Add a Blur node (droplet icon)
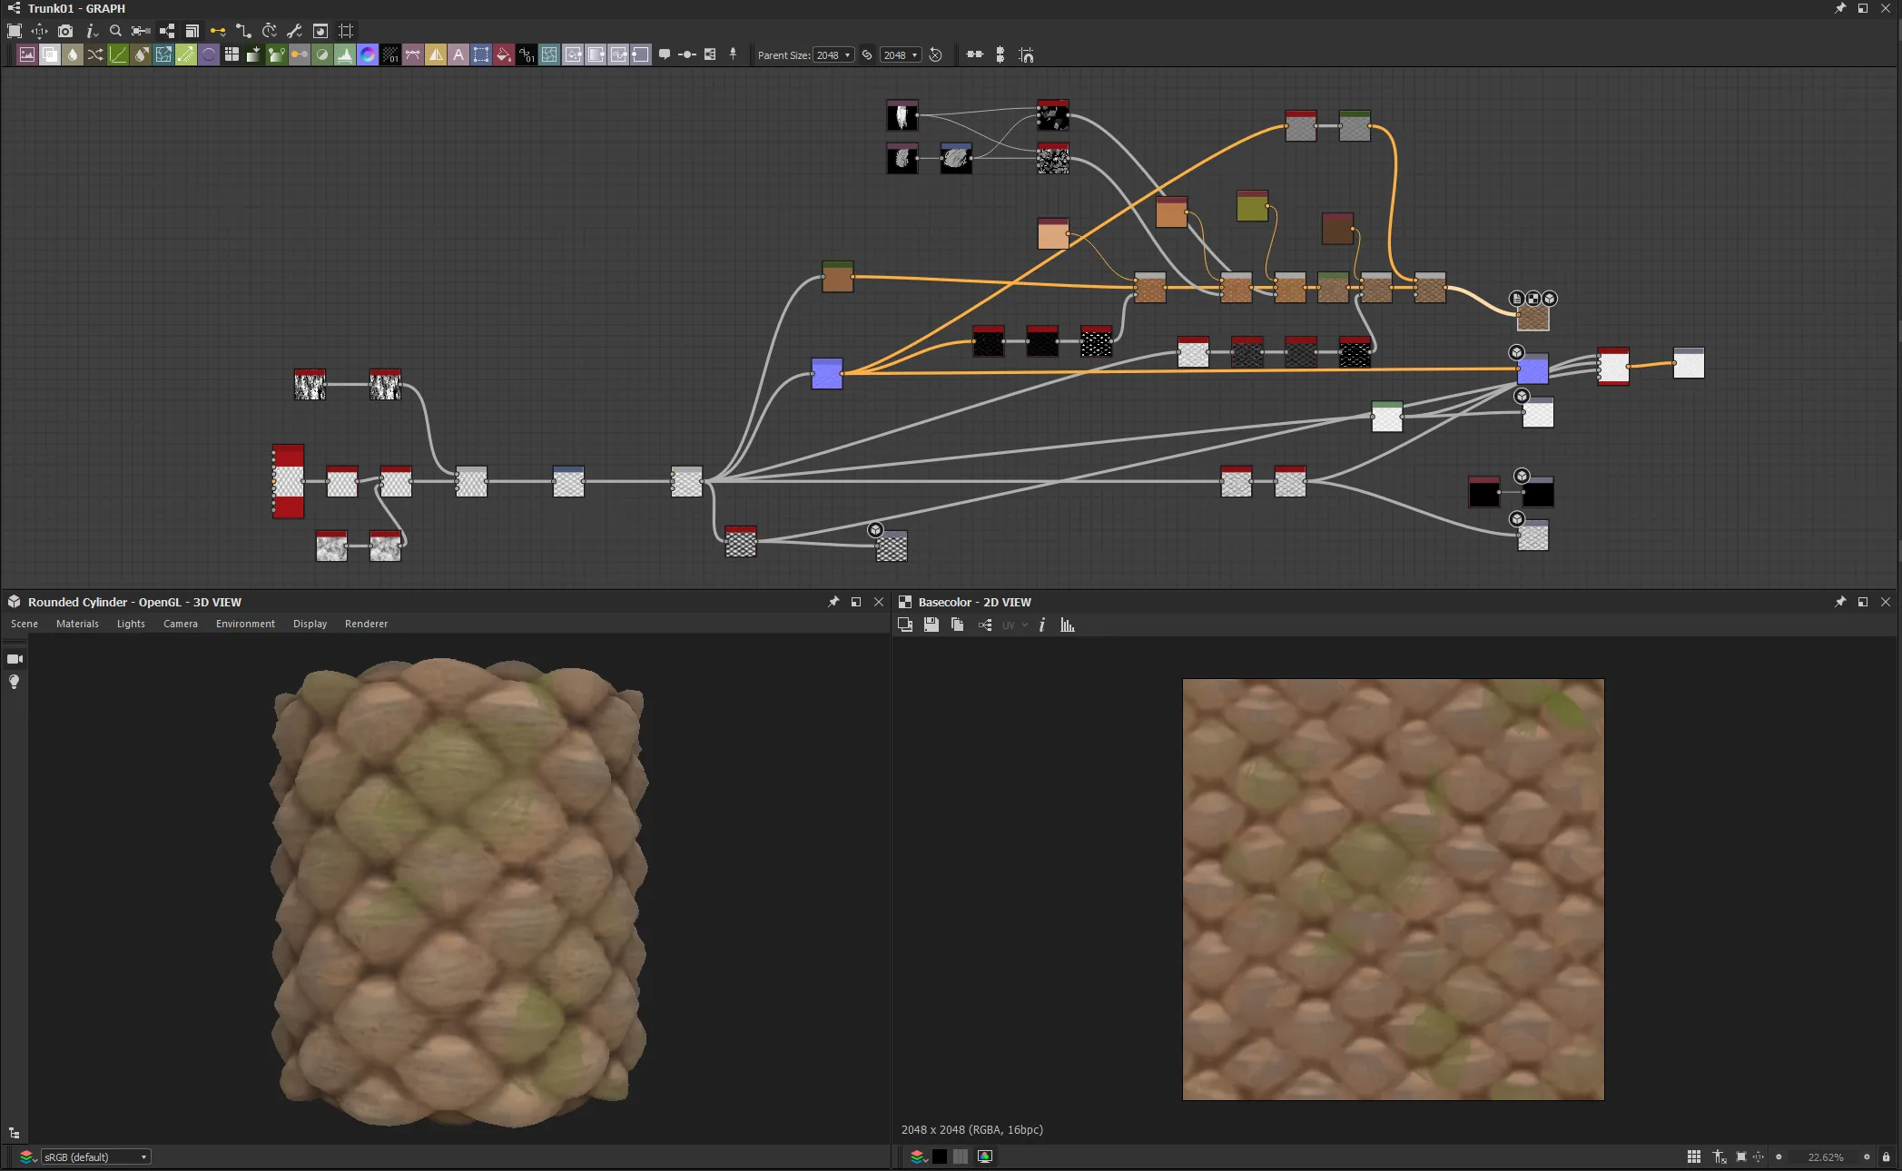The width and height of the screenshot is (1902, 1171). (x=73, y=55)
